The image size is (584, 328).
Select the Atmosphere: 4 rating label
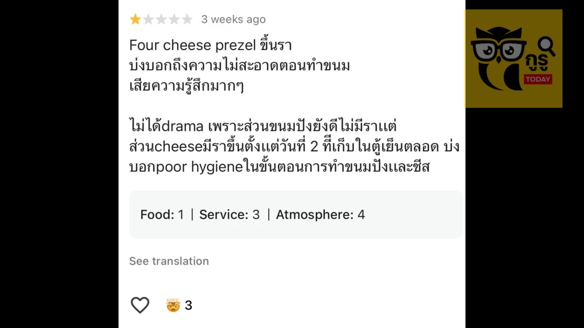[x=320, y=215]
